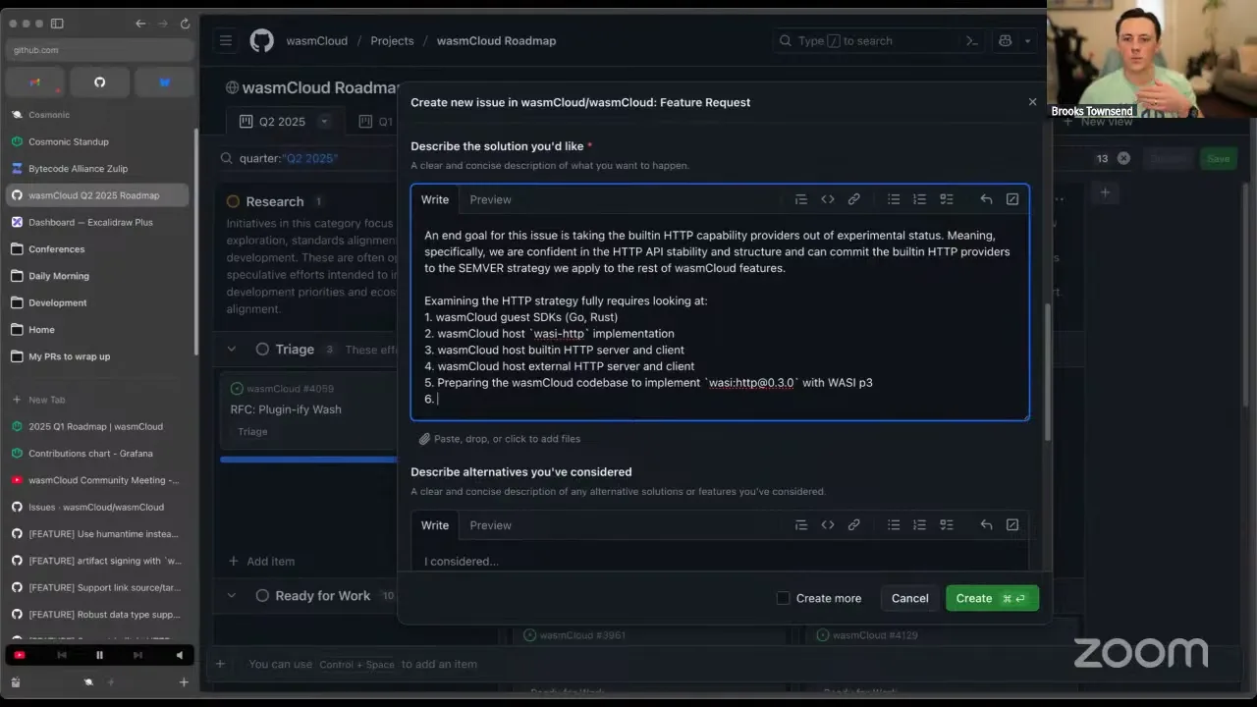Image resolution: width=1257 pixels, height=707 pixels.
Task: Click Paste, drop, or click to add files
Action: click(x=500, y=439)
